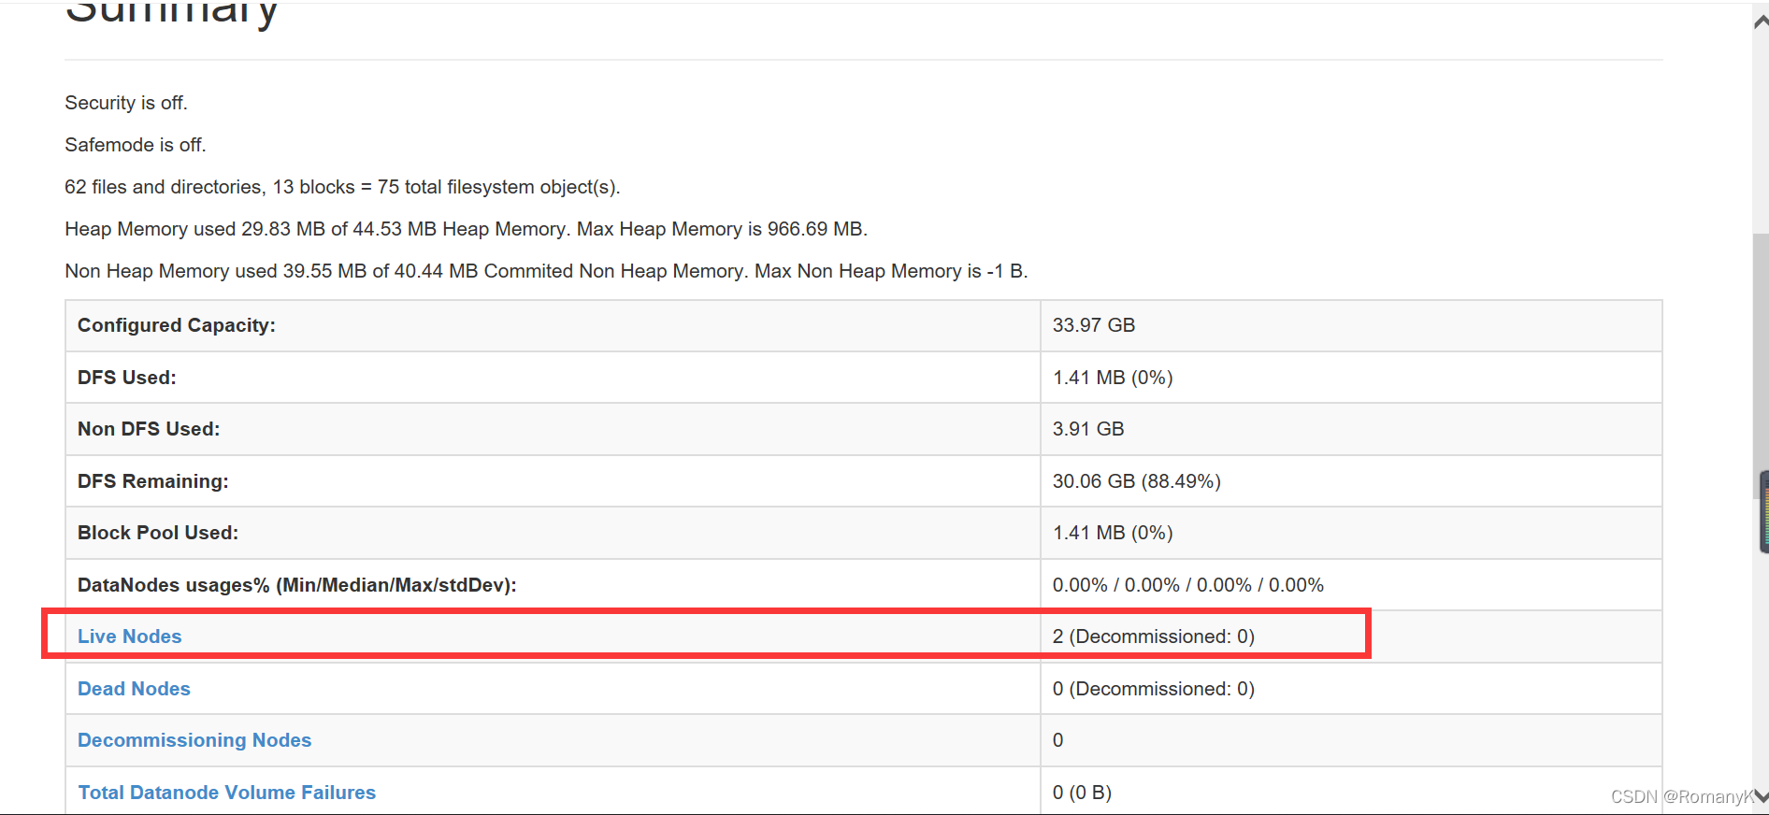Select the Non Heap Memory used line
This screenshot has width=1769, height=815.
click(x=546, y=271)
